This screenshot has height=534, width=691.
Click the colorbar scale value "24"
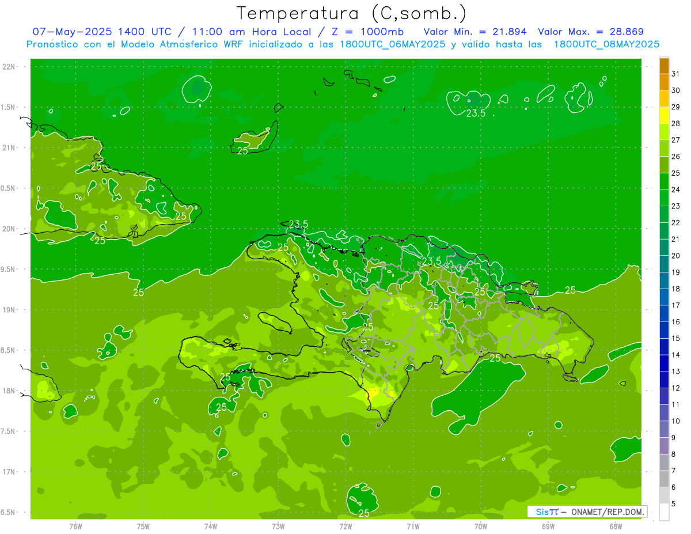click(x=676, y=189)
